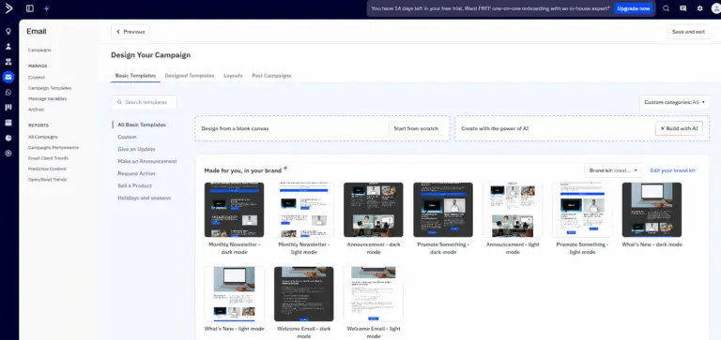The image size is (721, 340).
Task: Choose Announcement dark mode thumbnail
Action: coord(374,210)
